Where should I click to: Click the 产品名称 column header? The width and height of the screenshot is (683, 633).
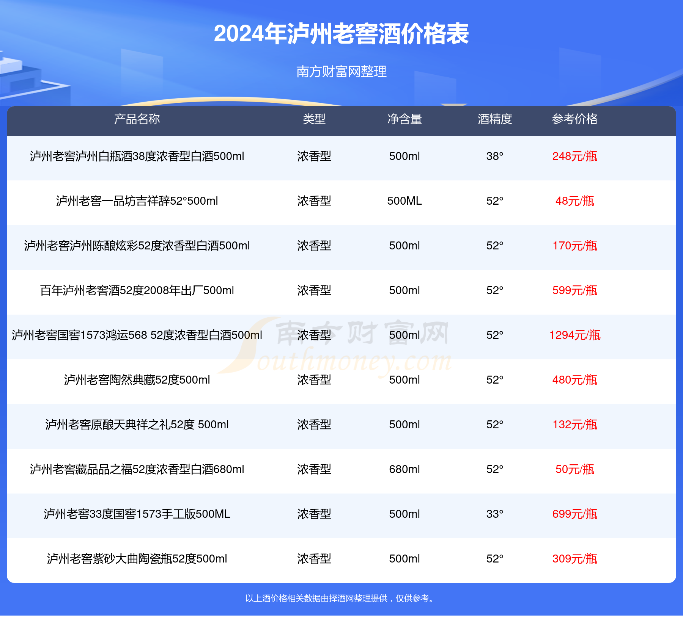(137, 119)
